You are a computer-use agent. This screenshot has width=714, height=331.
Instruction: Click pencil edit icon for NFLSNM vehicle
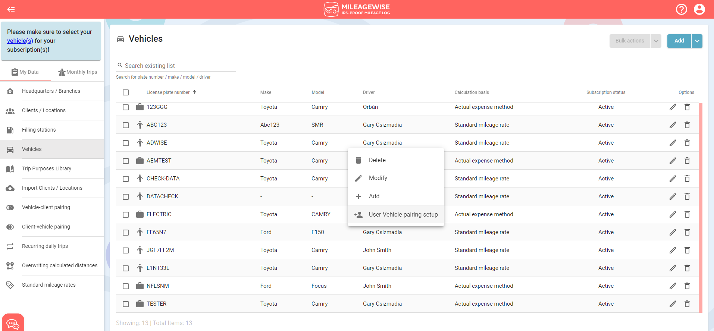pyautogui.click(x=673, y=286)
